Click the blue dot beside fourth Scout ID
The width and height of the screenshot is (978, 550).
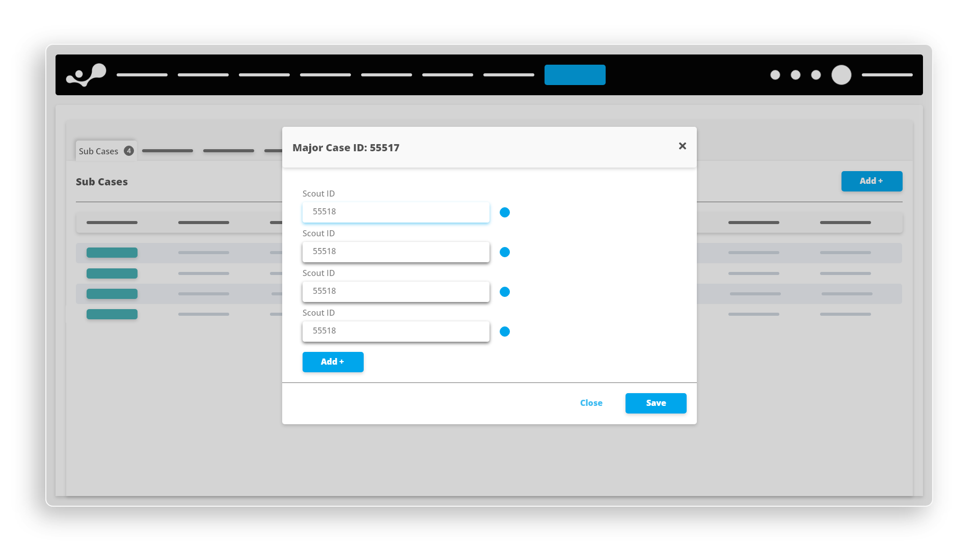pyautogui.click(x=504, y=332)
